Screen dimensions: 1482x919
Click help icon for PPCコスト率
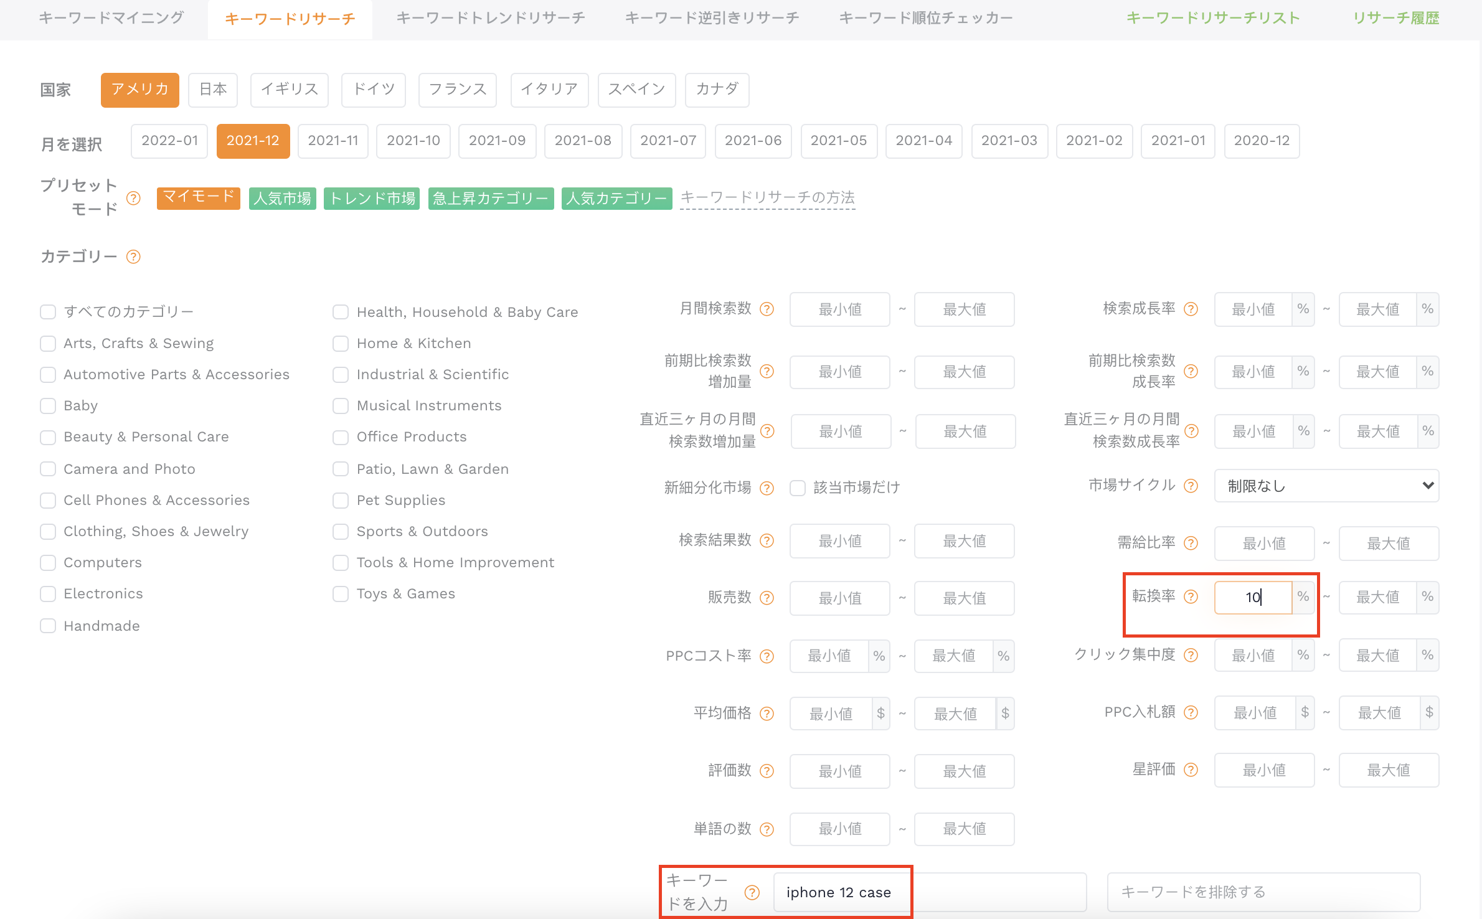(x=767, y=656)
